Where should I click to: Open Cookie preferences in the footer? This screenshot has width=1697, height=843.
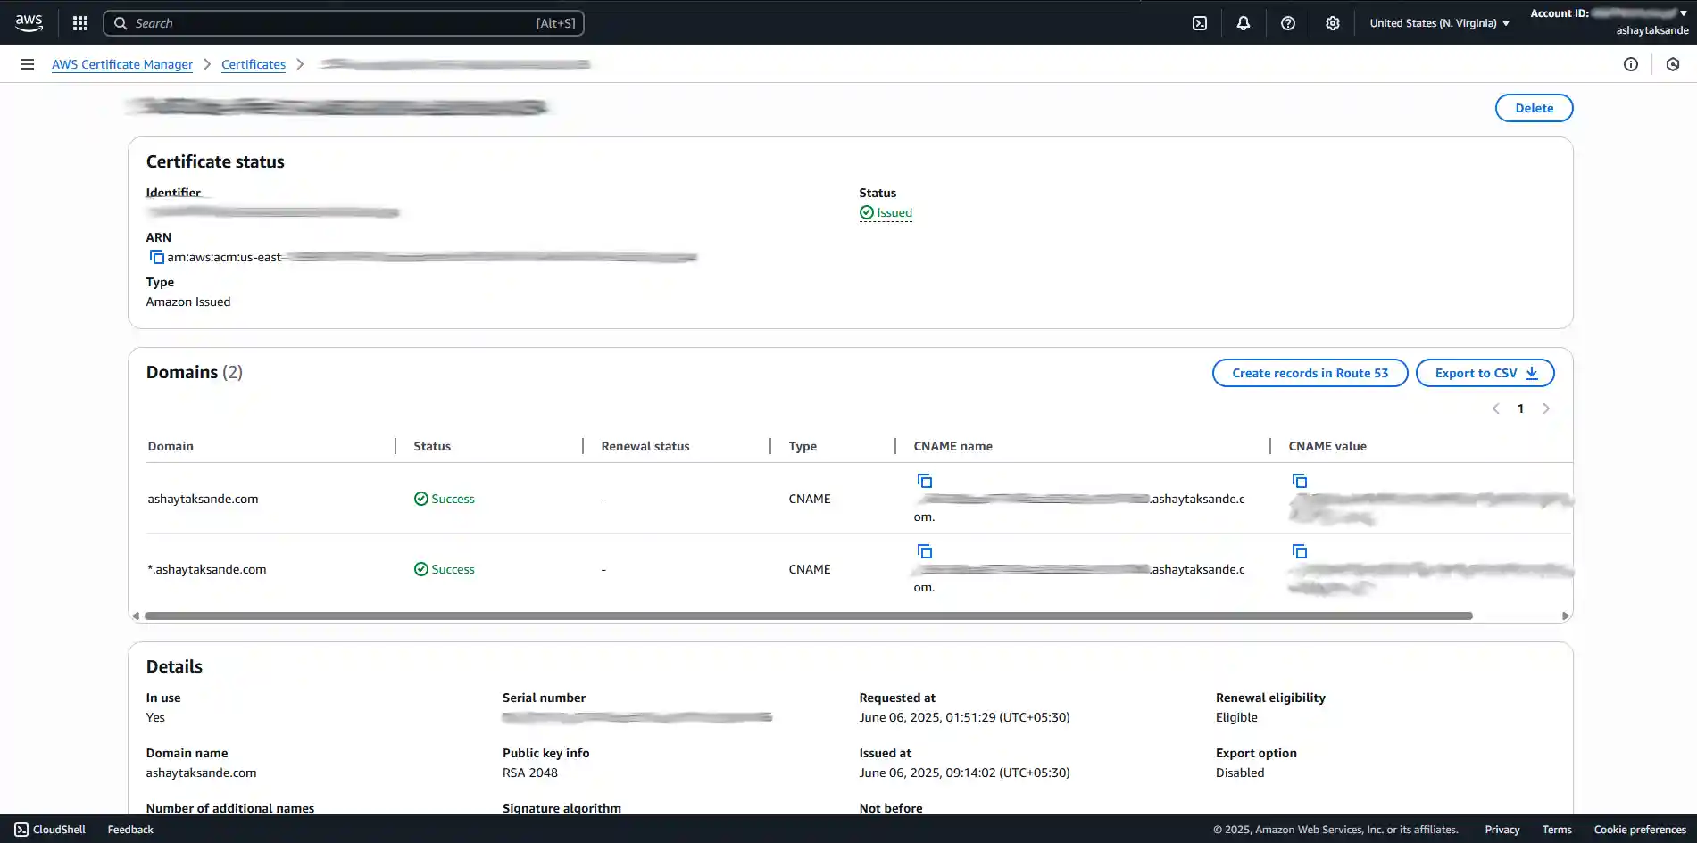[1640, 830]
